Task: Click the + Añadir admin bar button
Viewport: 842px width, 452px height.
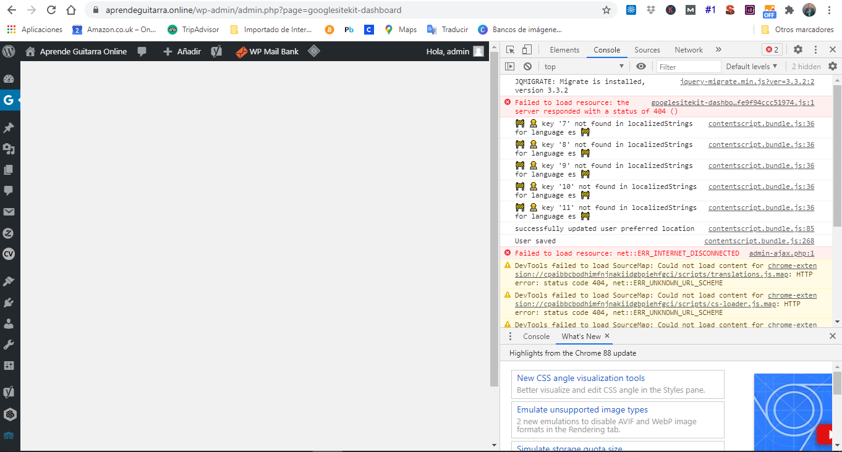Action: click(x=182, y=51)
